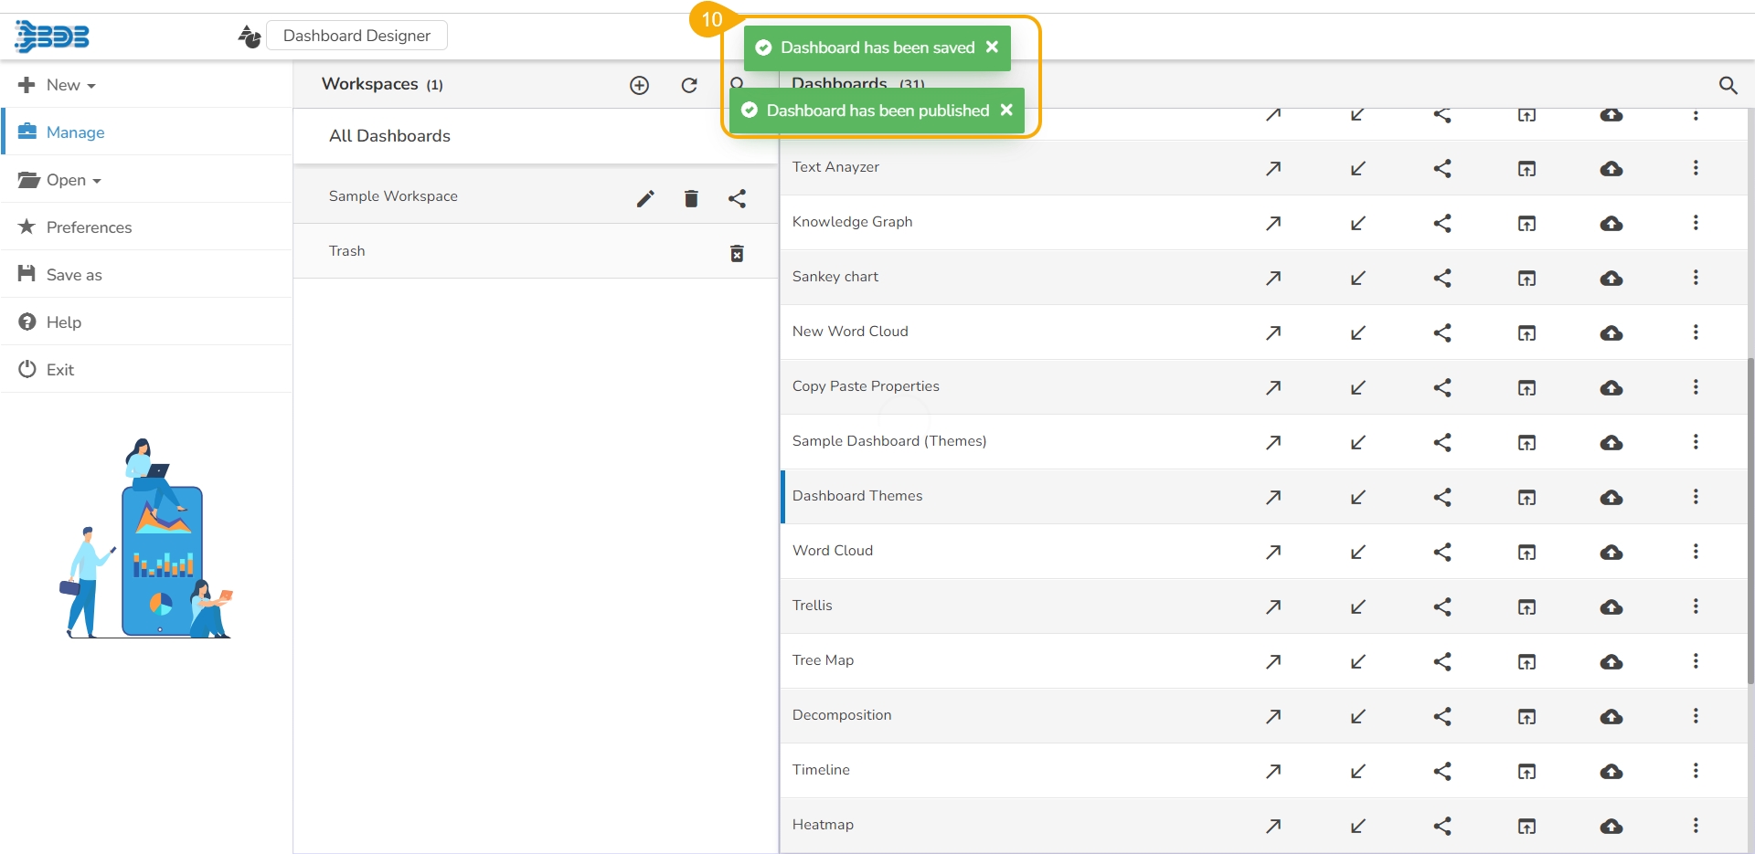
Task: Search dashboards with magnifier icon
Action: [x=1728, y=85]
